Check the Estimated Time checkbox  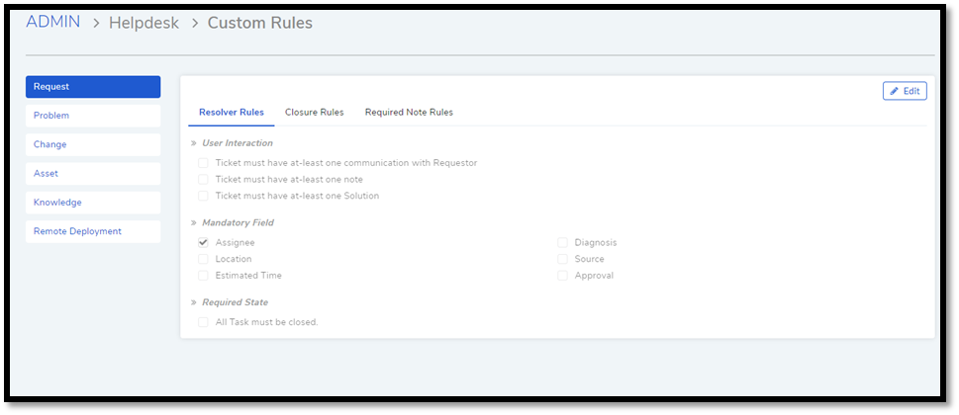pos(203,276)
